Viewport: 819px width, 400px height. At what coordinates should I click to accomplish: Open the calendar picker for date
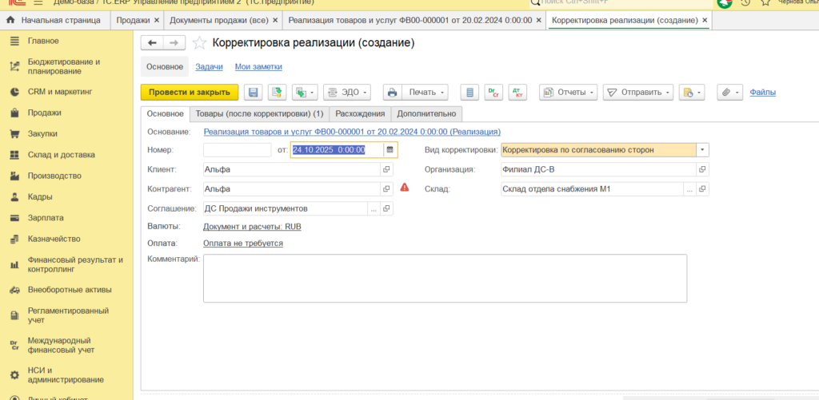click(390, 150)
